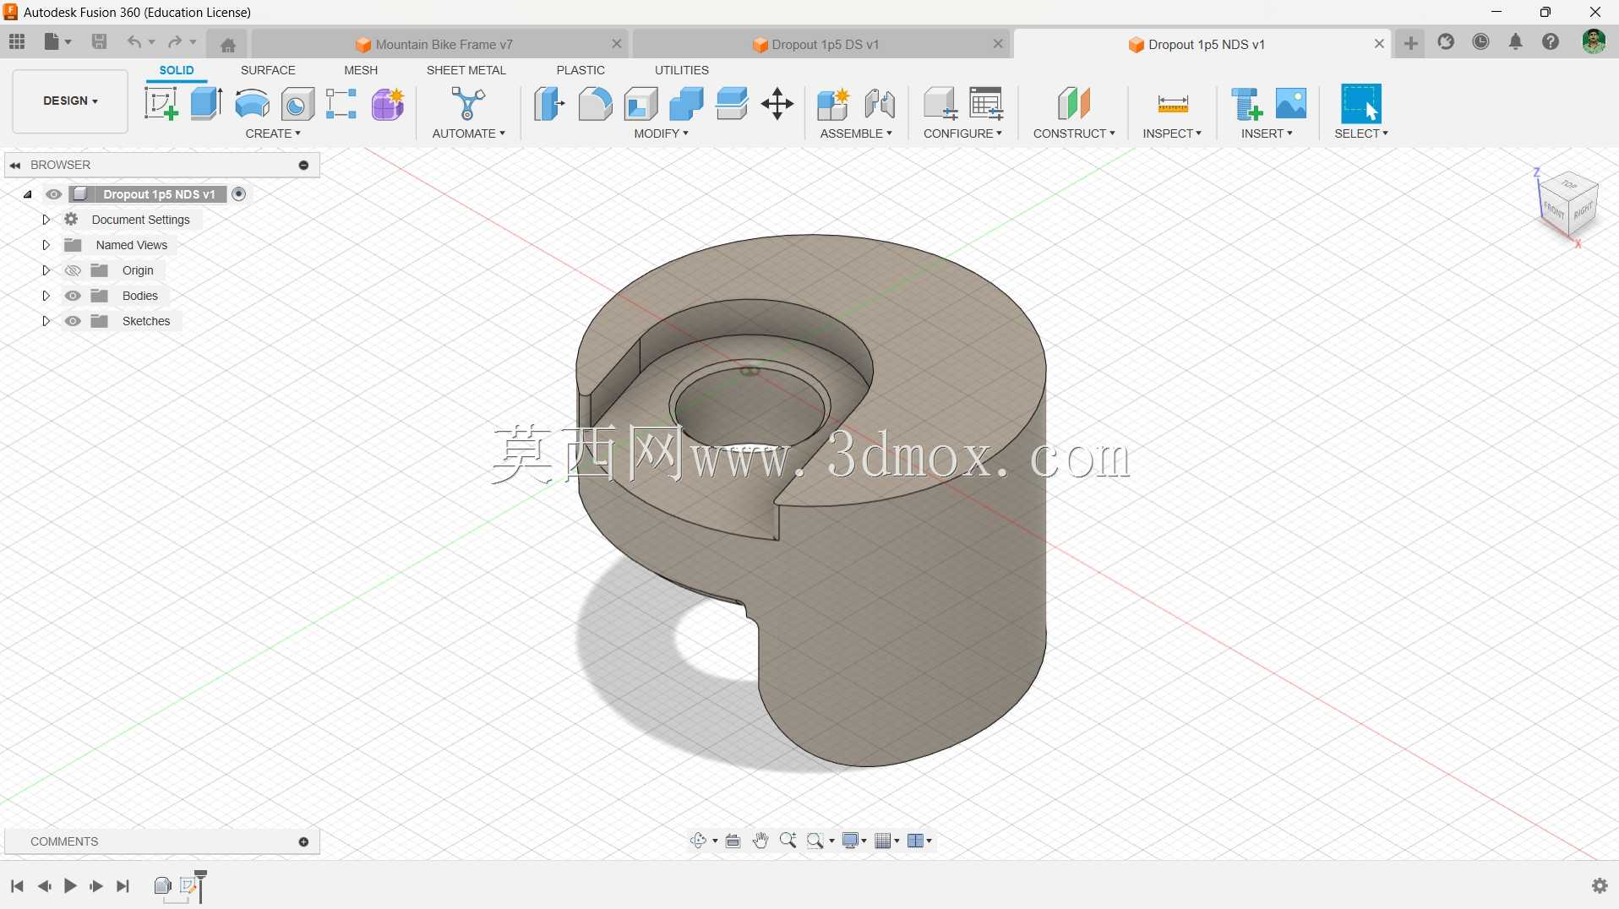Open the Job Status clock icon
The height and width of the screenshot is (909, 1619).
coord(1481,42)
